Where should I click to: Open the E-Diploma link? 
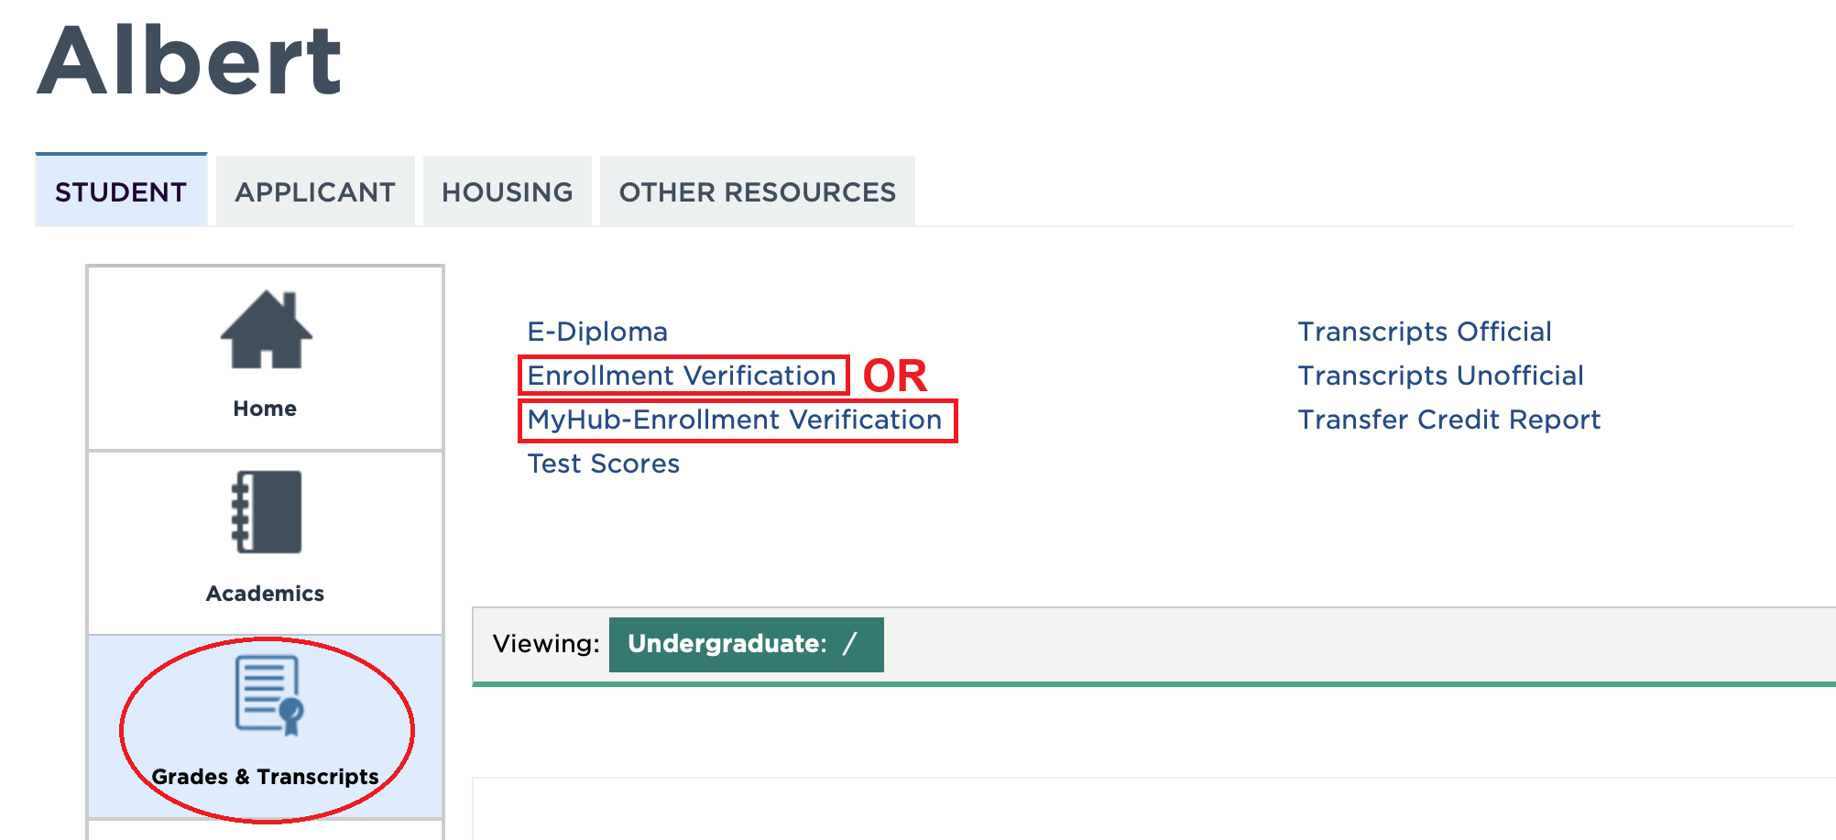click(x=597, y=332)
